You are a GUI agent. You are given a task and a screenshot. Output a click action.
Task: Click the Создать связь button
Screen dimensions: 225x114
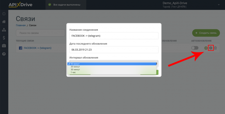pos(206,33)
